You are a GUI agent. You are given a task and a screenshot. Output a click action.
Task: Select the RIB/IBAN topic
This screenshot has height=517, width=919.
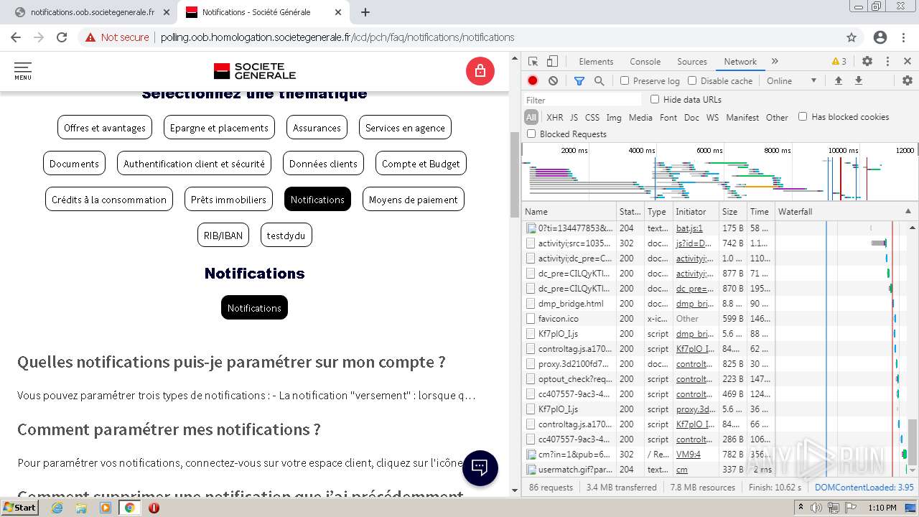(223, 236)
